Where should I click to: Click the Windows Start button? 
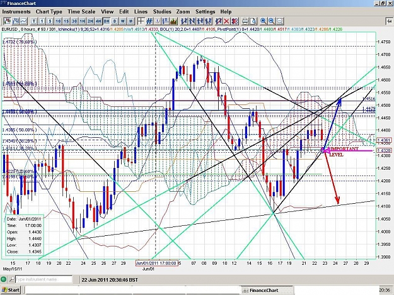point(10,290)
